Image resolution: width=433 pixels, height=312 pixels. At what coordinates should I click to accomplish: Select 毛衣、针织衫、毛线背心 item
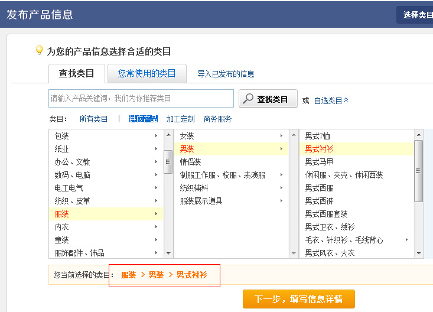pyautogui.click(x=357, y=240)
